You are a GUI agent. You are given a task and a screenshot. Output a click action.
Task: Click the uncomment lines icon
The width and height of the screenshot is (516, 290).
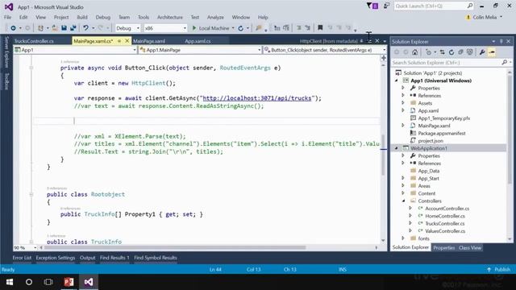pos(307,28)
